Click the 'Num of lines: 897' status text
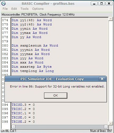 tap(101, 131)
